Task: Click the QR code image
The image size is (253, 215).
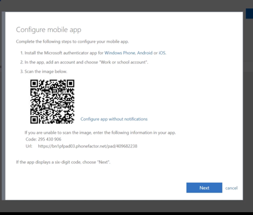Action: coord(52,102)
